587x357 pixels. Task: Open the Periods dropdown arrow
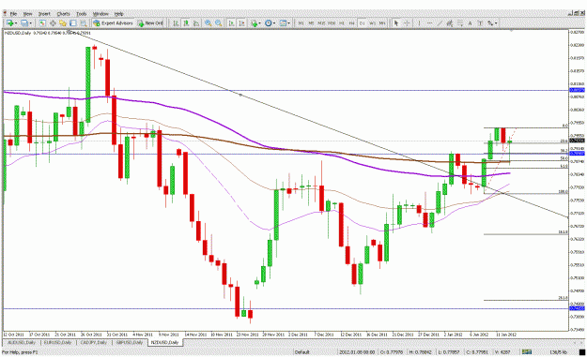(x=274, y=23)
